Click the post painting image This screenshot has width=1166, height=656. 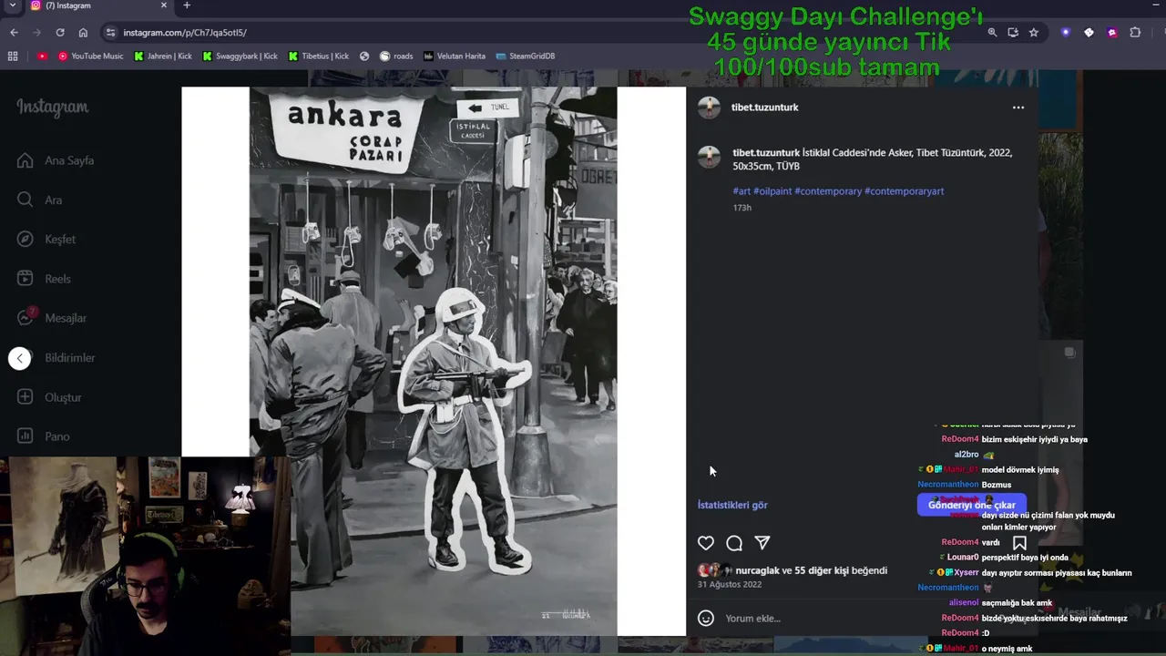pos(433,362)
